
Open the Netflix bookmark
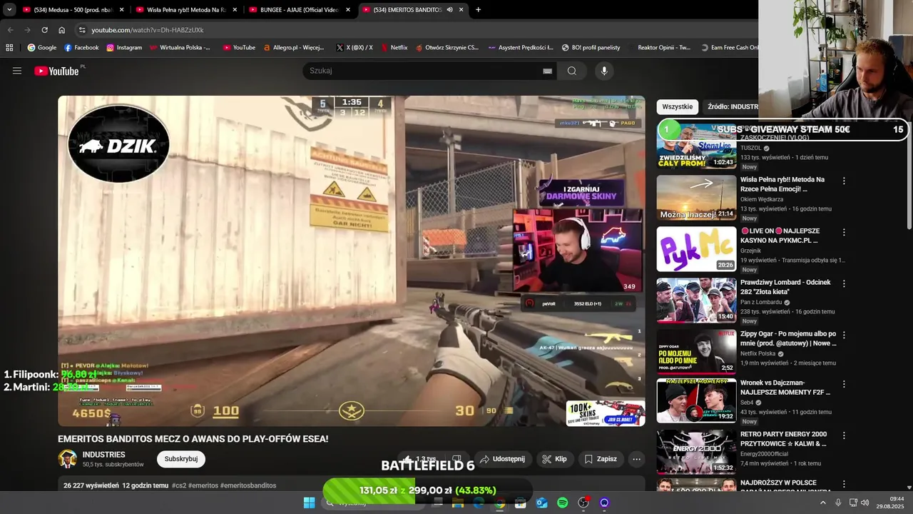click(394, 47)
